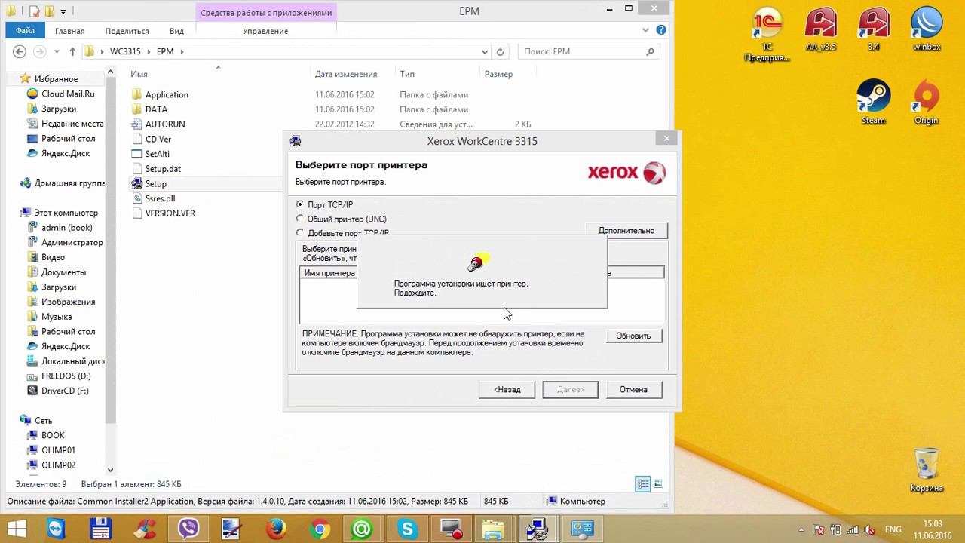Switch to large thumbnails view icon
The height and width of the screenshot is (543, 965).
click(658, 484)
